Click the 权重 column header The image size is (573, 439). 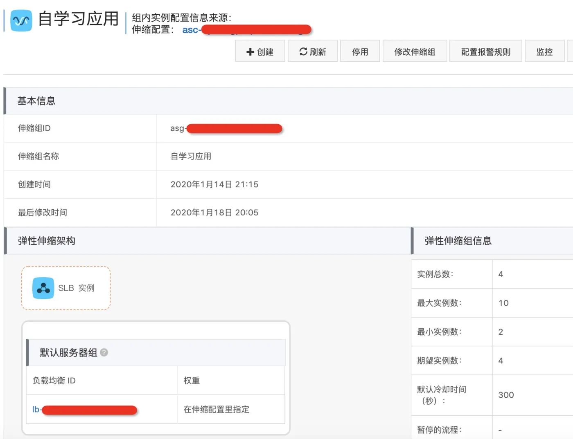[x=192, y=381]
